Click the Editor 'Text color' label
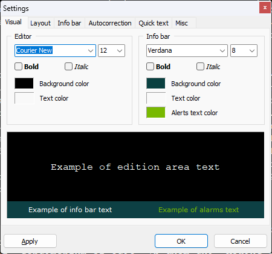Viewport: 272px width, 254px height. click(54, 98)
